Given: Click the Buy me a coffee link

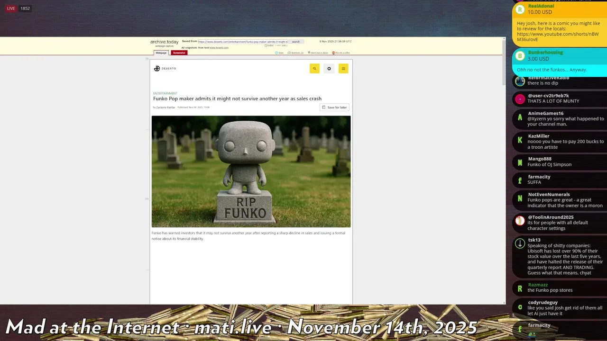Looking at the screenshot, I should tap(341, 53).
